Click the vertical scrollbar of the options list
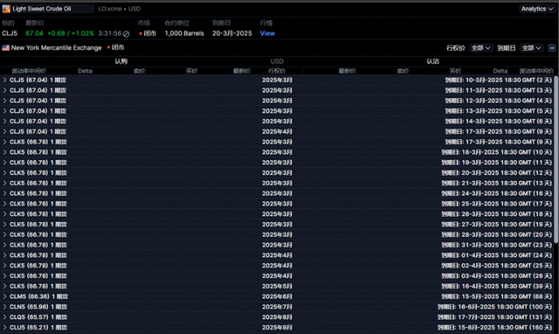This screenshot has height=334, width=559. 556,159
